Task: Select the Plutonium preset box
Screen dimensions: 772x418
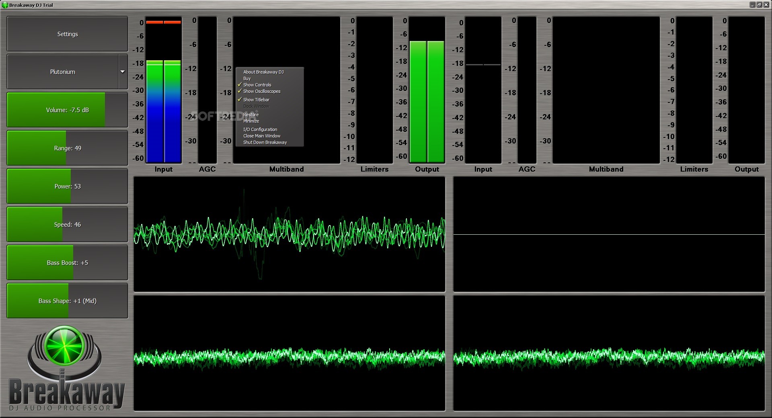Action: click(x=62, y=72)
